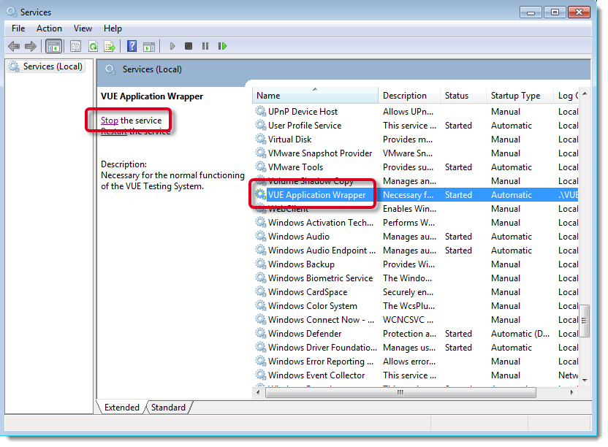
Task: Click the gear icon beside UPnP Device Host
Action: pyautogui.click(x=261, y=111)
